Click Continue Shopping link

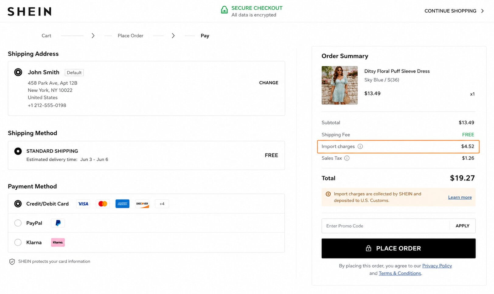click(x=450, y=11)
